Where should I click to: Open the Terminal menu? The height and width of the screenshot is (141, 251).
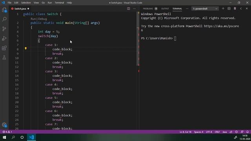coord(59,3)
